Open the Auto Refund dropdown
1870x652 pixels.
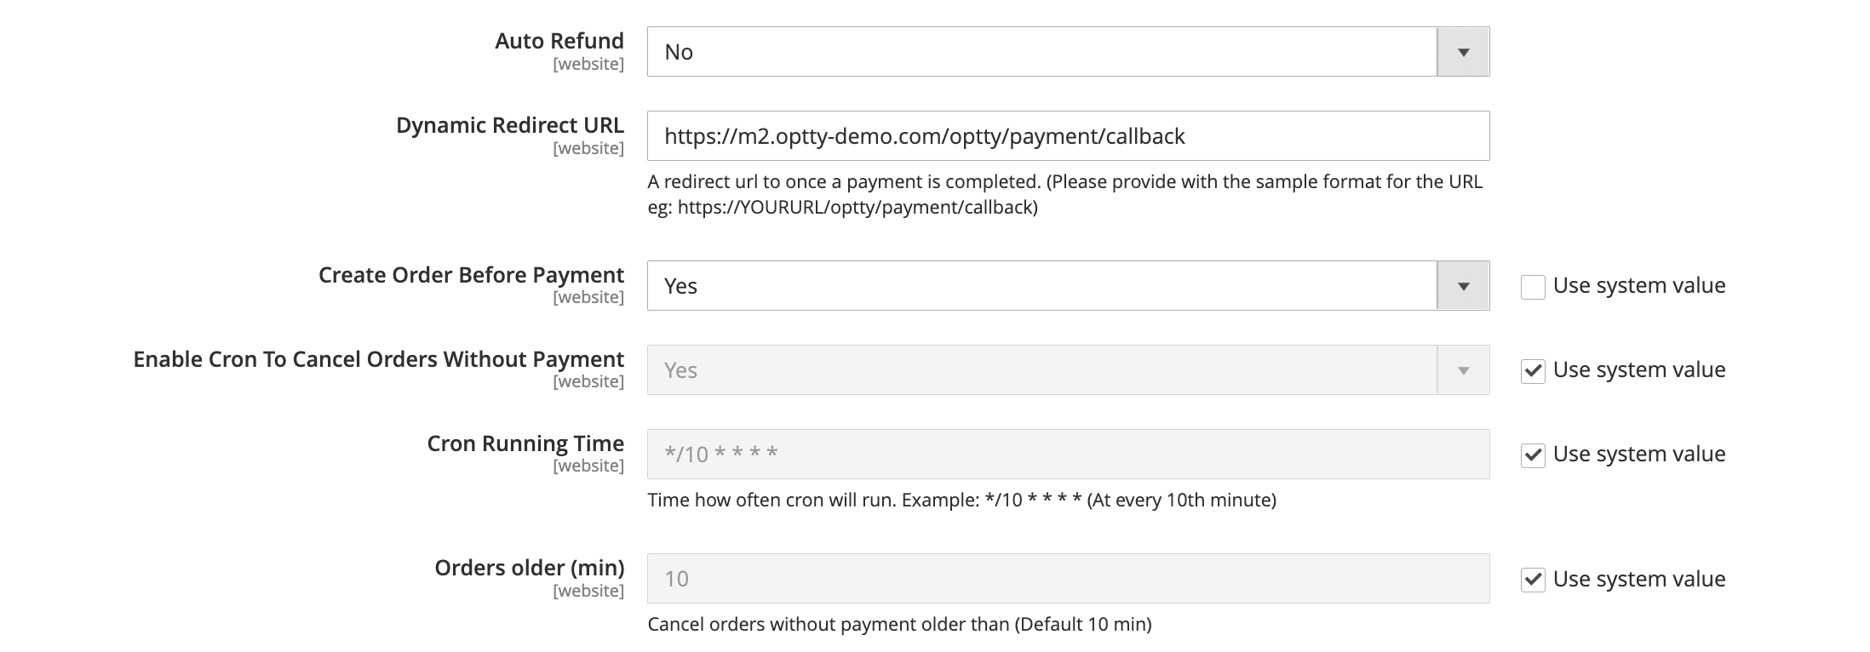(x=1041, y=52)
